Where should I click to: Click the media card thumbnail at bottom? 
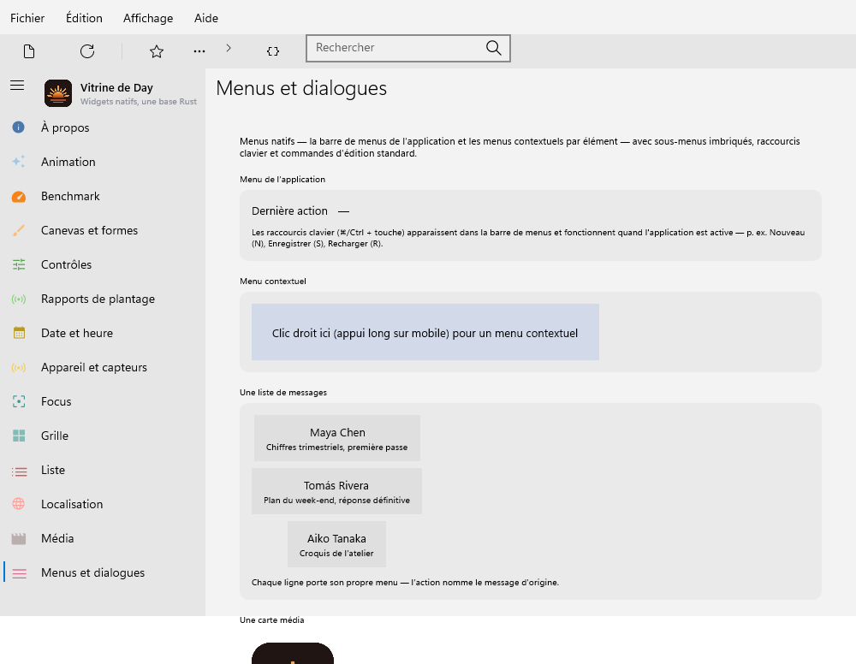click(x=293, y=654)
